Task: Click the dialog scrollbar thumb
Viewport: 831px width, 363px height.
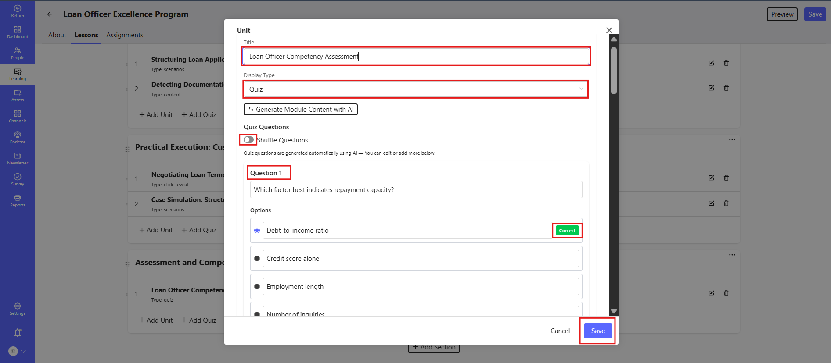Action: click(x=614, y=70)
